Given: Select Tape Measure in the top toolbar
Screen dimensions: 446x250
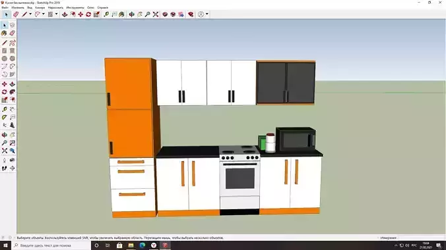Looking at the screenshot, I should click(x=106, y=14).
